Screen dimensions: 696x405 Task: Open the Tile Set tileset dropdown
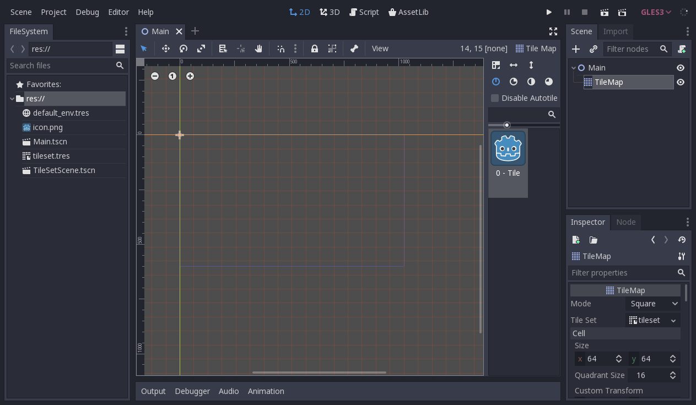(654, 320)
